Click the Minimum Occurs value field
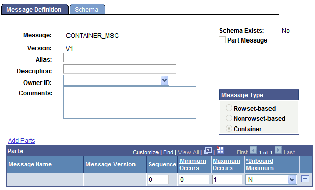The image size is (315, 190). [x=194, y=179]
